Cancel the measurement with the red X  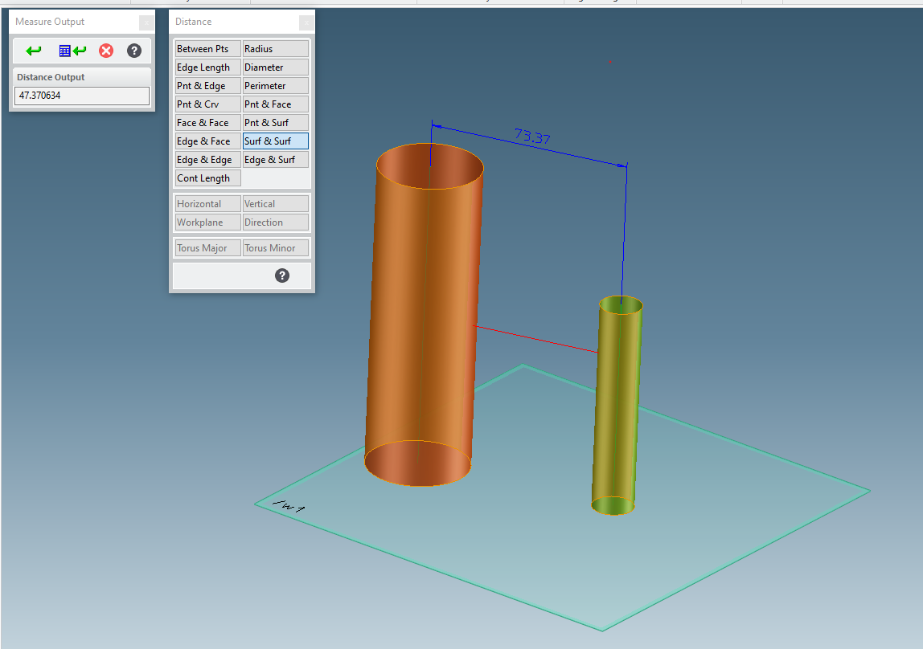click(105, 51)
